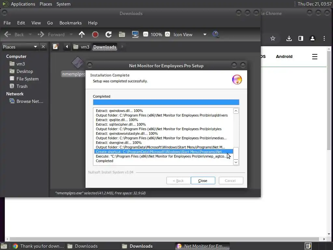
Task: Open Chrome profile icon
Action: click(x=313, y=38)
